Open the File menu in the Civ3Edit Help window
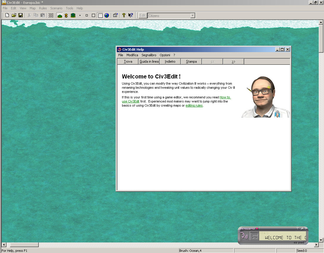This screenshot has height=253, width=324. pos(121,55)
